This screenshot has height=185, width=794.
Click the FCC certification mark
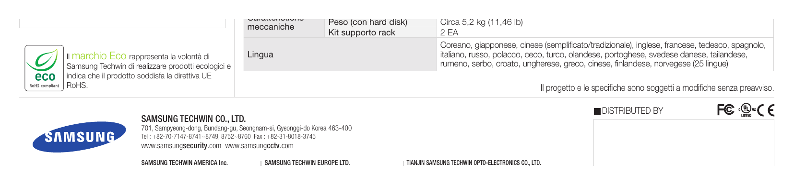click(x=725, y=110)
